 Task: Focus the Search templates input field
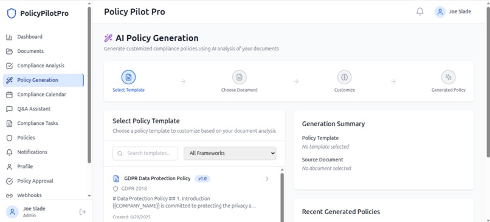[145, 153]
